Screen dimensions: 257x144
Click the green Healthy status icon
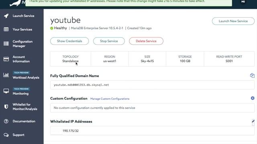pyautogui.click(x=52, y=28)
